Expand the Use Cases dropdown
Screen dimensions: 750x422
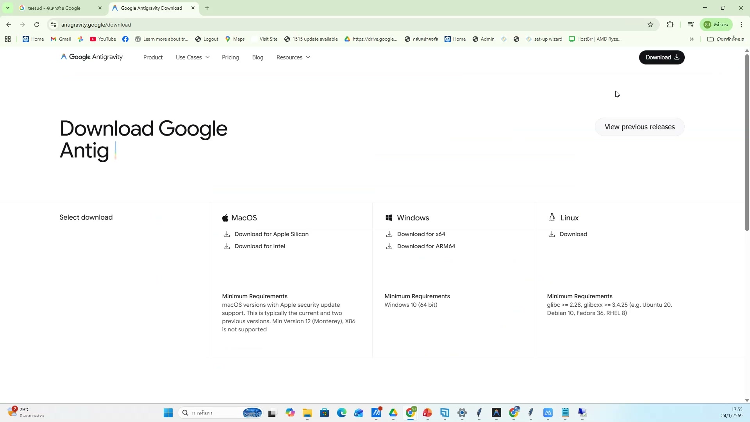(193, 57)
